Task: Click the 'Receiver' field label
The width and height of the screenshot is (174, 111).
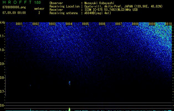Action: 56,10
